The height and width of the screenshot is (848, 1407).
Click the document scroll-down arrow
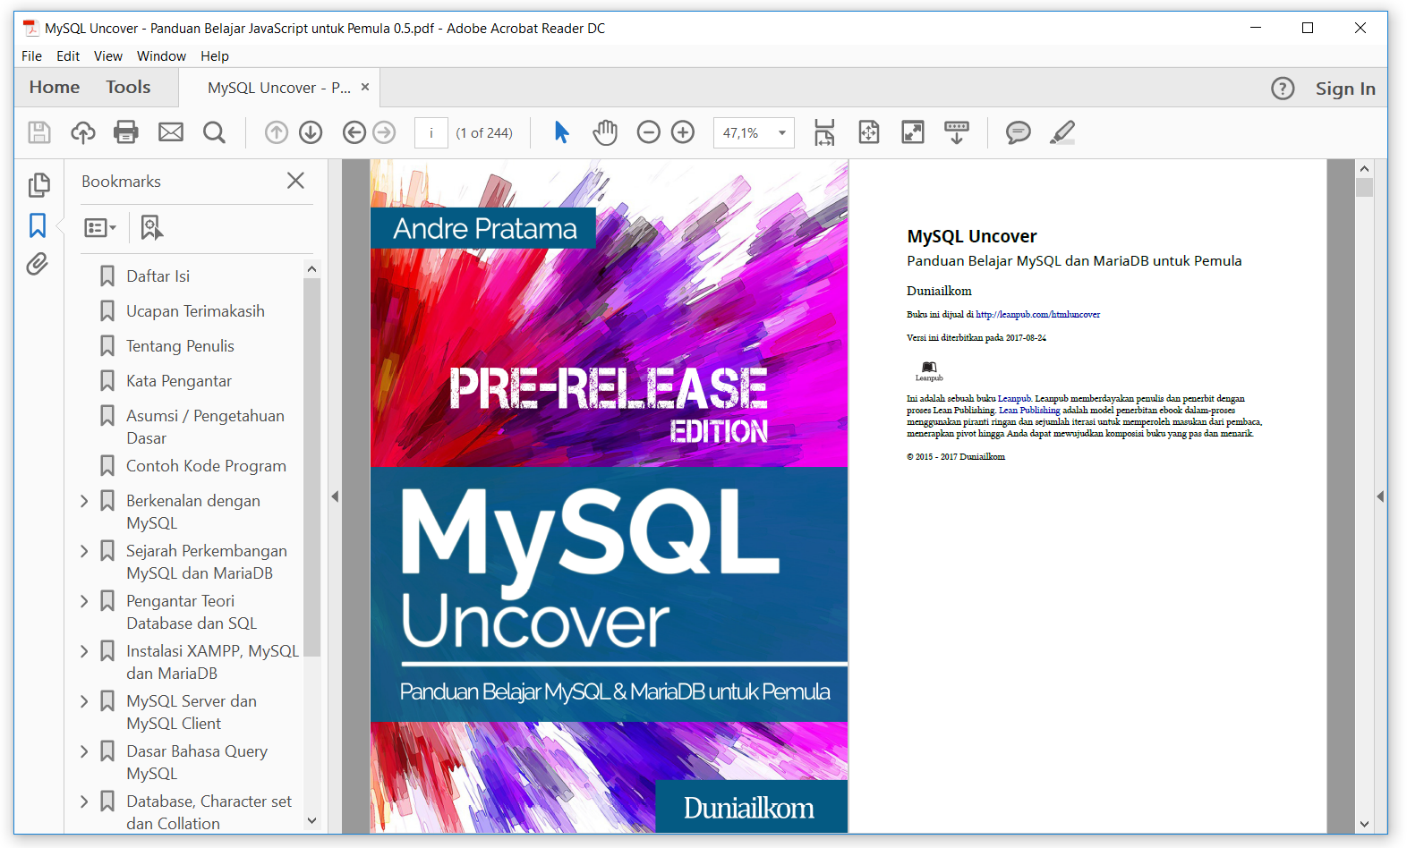click(x=1364, y=824)
